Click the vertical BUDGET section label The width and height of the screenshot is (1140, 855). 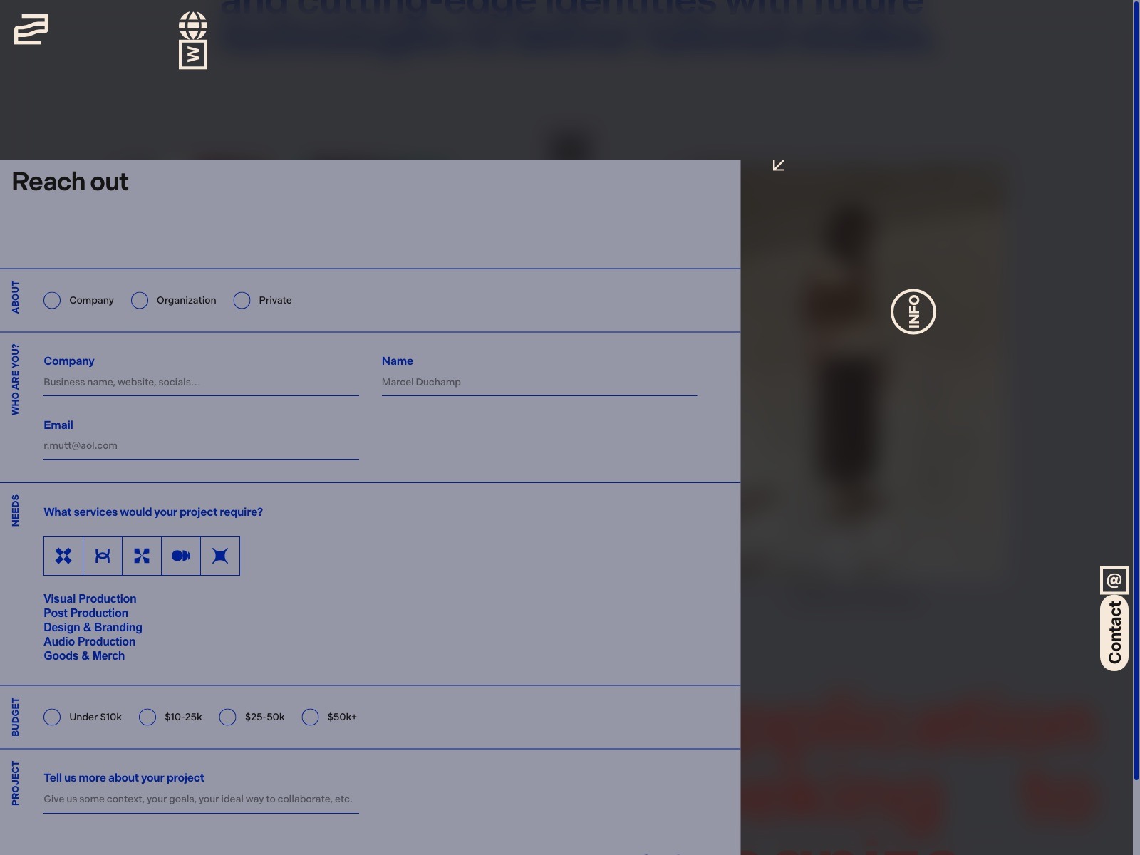16,717
